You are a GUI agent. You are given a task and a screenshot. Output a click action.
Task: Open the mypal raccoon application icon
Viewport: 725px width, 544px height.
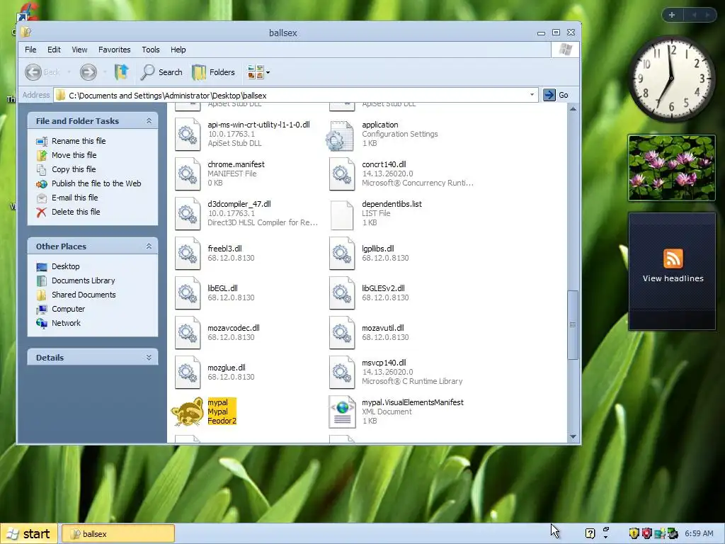[x=187, y=412]
